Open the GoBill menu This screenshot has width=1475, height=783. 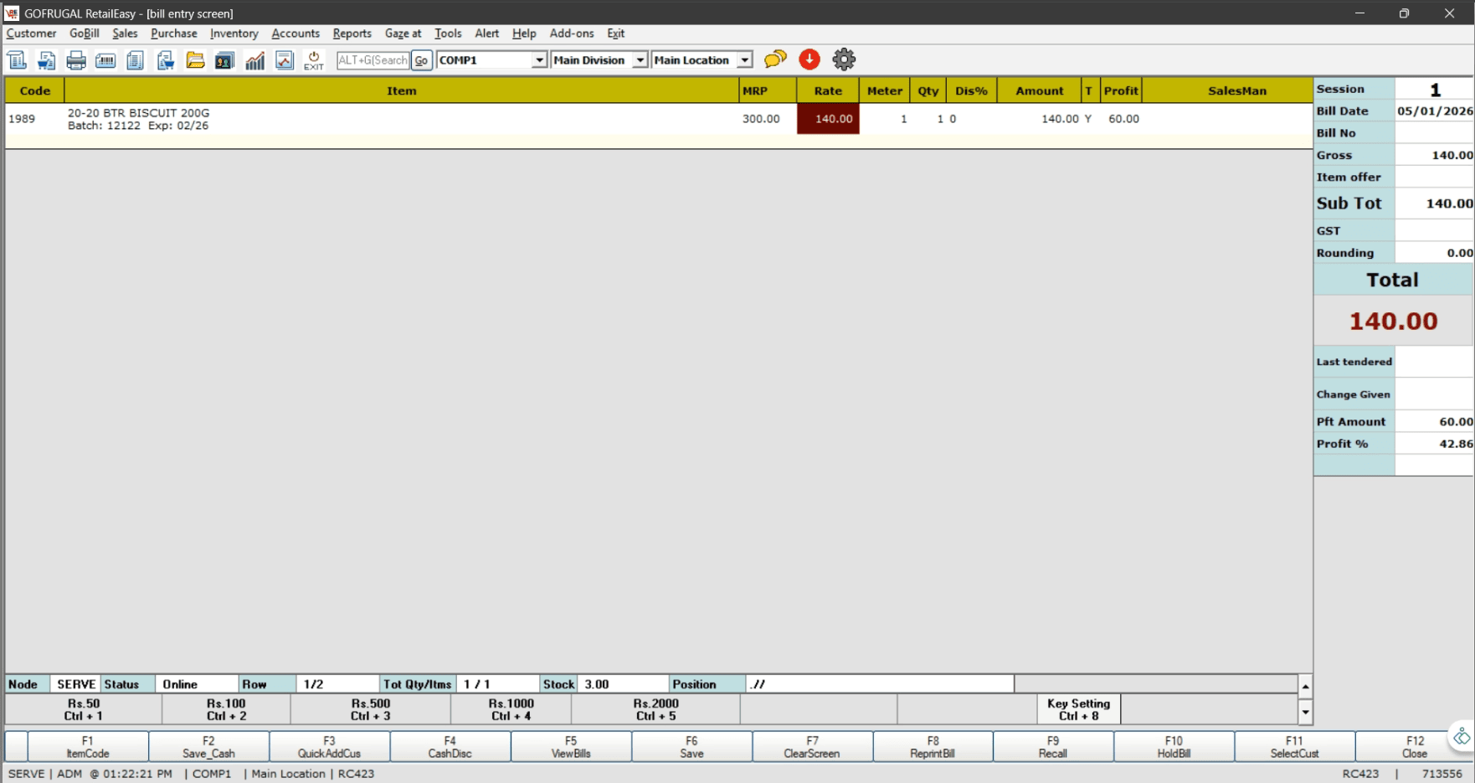tap(85, 33)
